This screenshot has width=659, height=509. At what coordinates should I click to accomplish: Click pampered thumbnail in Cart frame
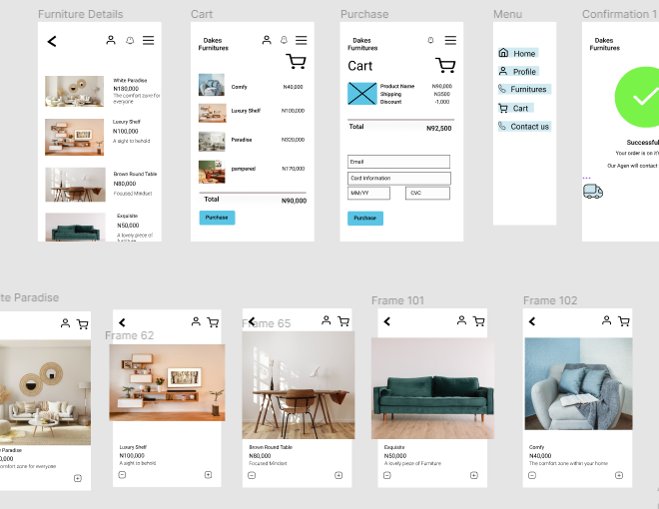(x=212, y=172)
